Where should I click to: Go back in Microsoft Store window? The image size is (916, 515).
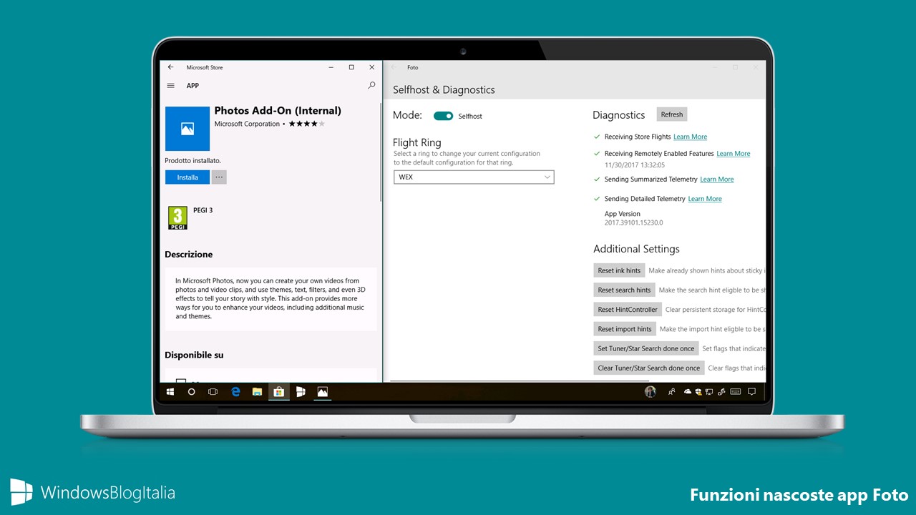170,67
